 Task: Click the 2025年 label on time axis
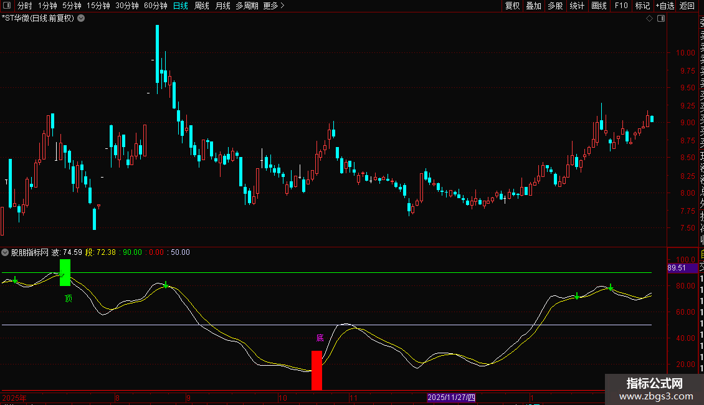pyautogui.click(x=14, y=398)
